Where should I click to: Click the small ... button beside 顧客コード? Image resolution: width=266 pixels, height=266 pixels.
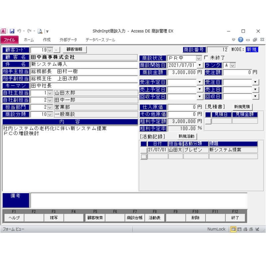[56, 50]
